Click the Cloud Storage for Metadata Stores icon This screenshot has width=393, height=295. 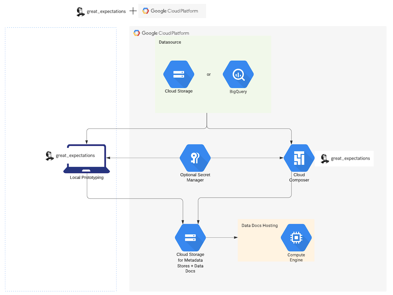(190, 238)
